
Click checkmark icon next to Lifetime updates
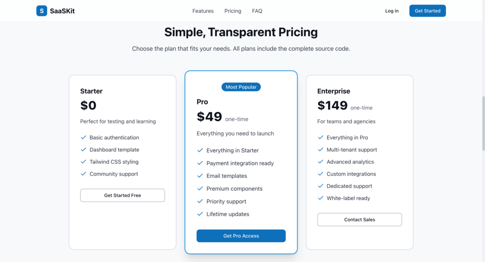point(200,214)
